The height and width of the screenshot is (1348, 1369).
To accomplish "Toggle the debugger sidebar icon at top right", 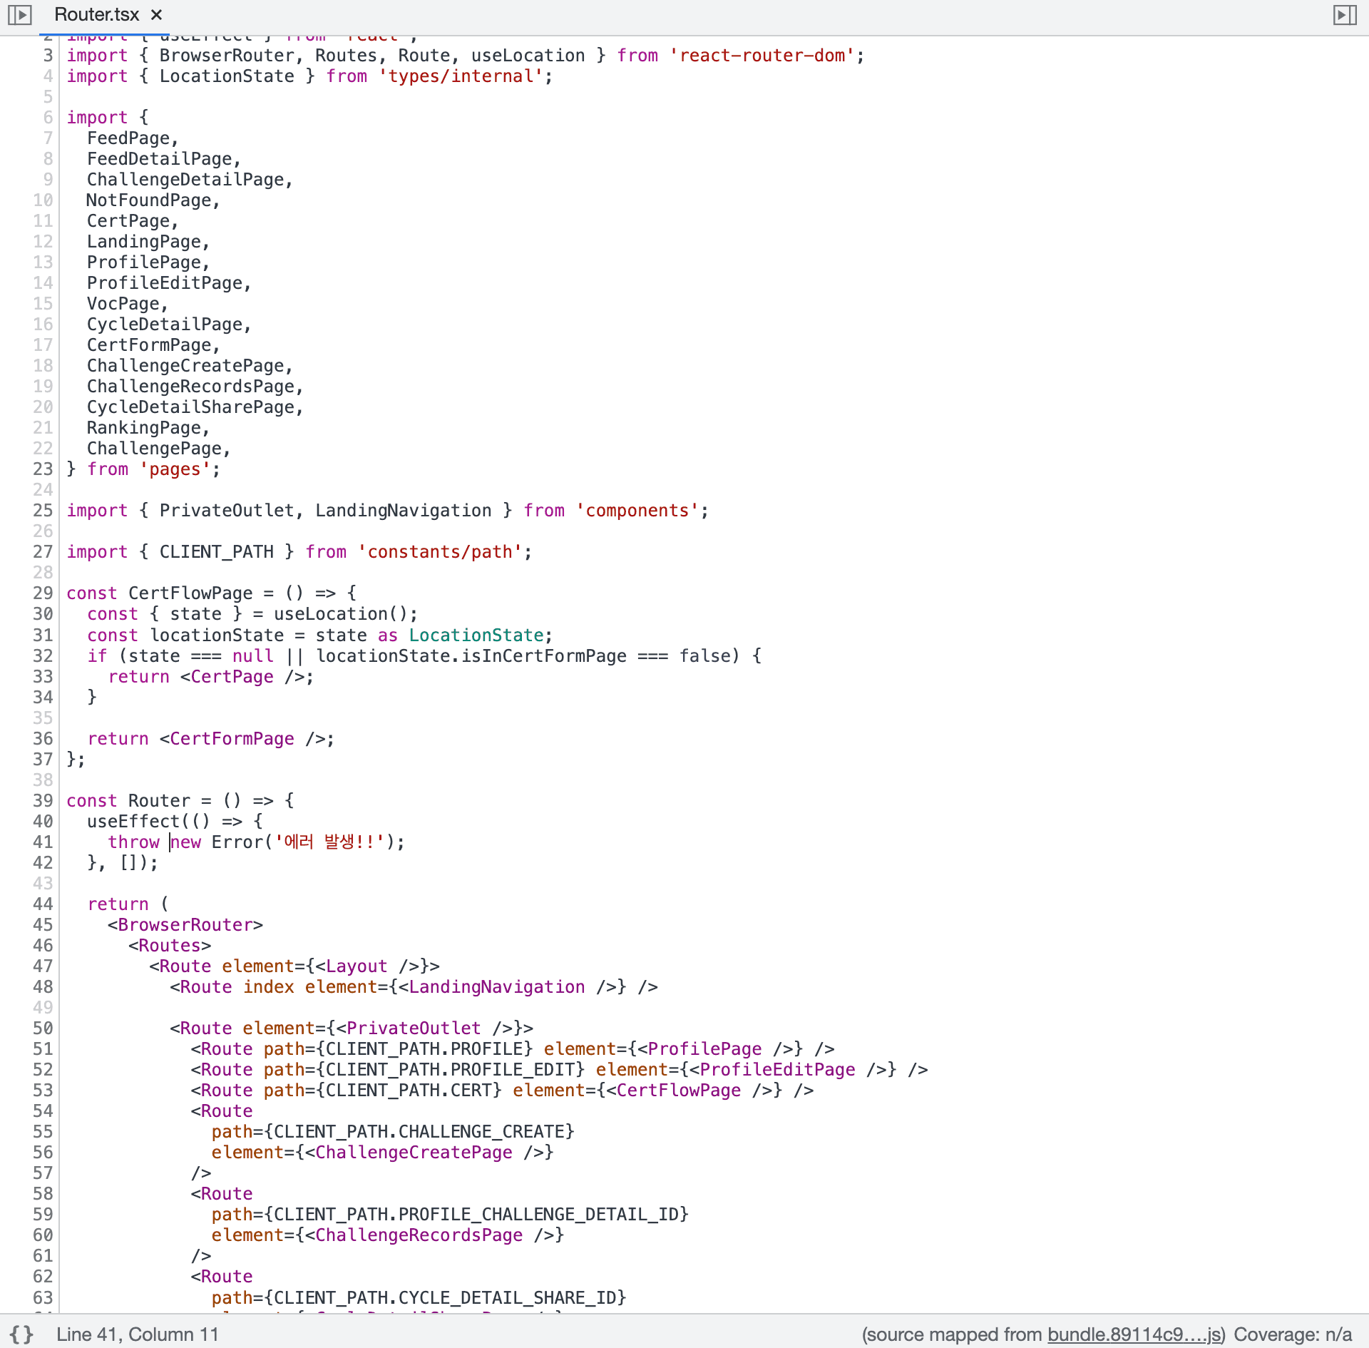I will pyautogui.click(x=1344, y=15).
